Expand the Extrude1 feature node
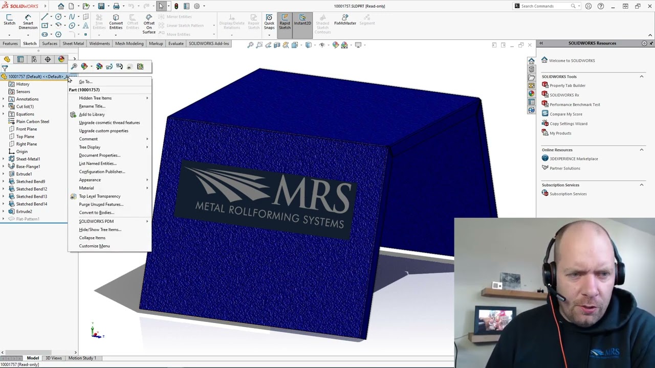This screenshot has height=368, width=655. pos(4,174)
